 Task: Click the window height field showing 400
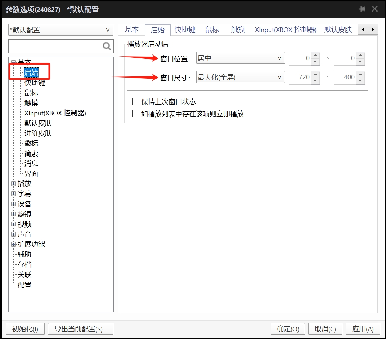pyautogui.click(x=345, y=78)
